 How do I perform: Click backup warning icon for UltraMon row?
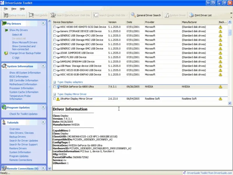point(220,99)
